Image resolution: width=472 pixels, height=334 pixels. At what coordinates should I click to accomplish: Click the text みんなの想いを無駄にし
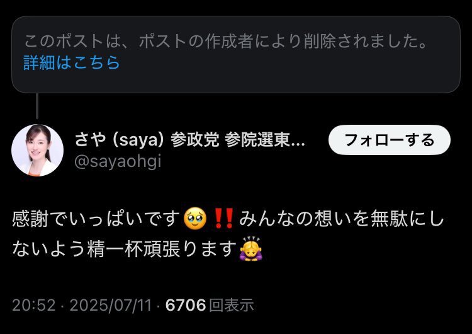342,219
